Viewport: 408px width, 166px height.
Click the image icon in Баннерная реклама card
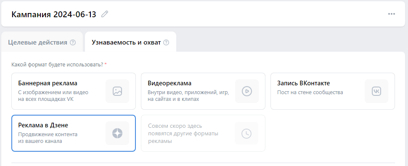117,91
